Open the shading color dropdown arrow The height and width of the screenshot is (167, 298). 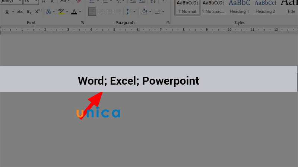point(150,12)
